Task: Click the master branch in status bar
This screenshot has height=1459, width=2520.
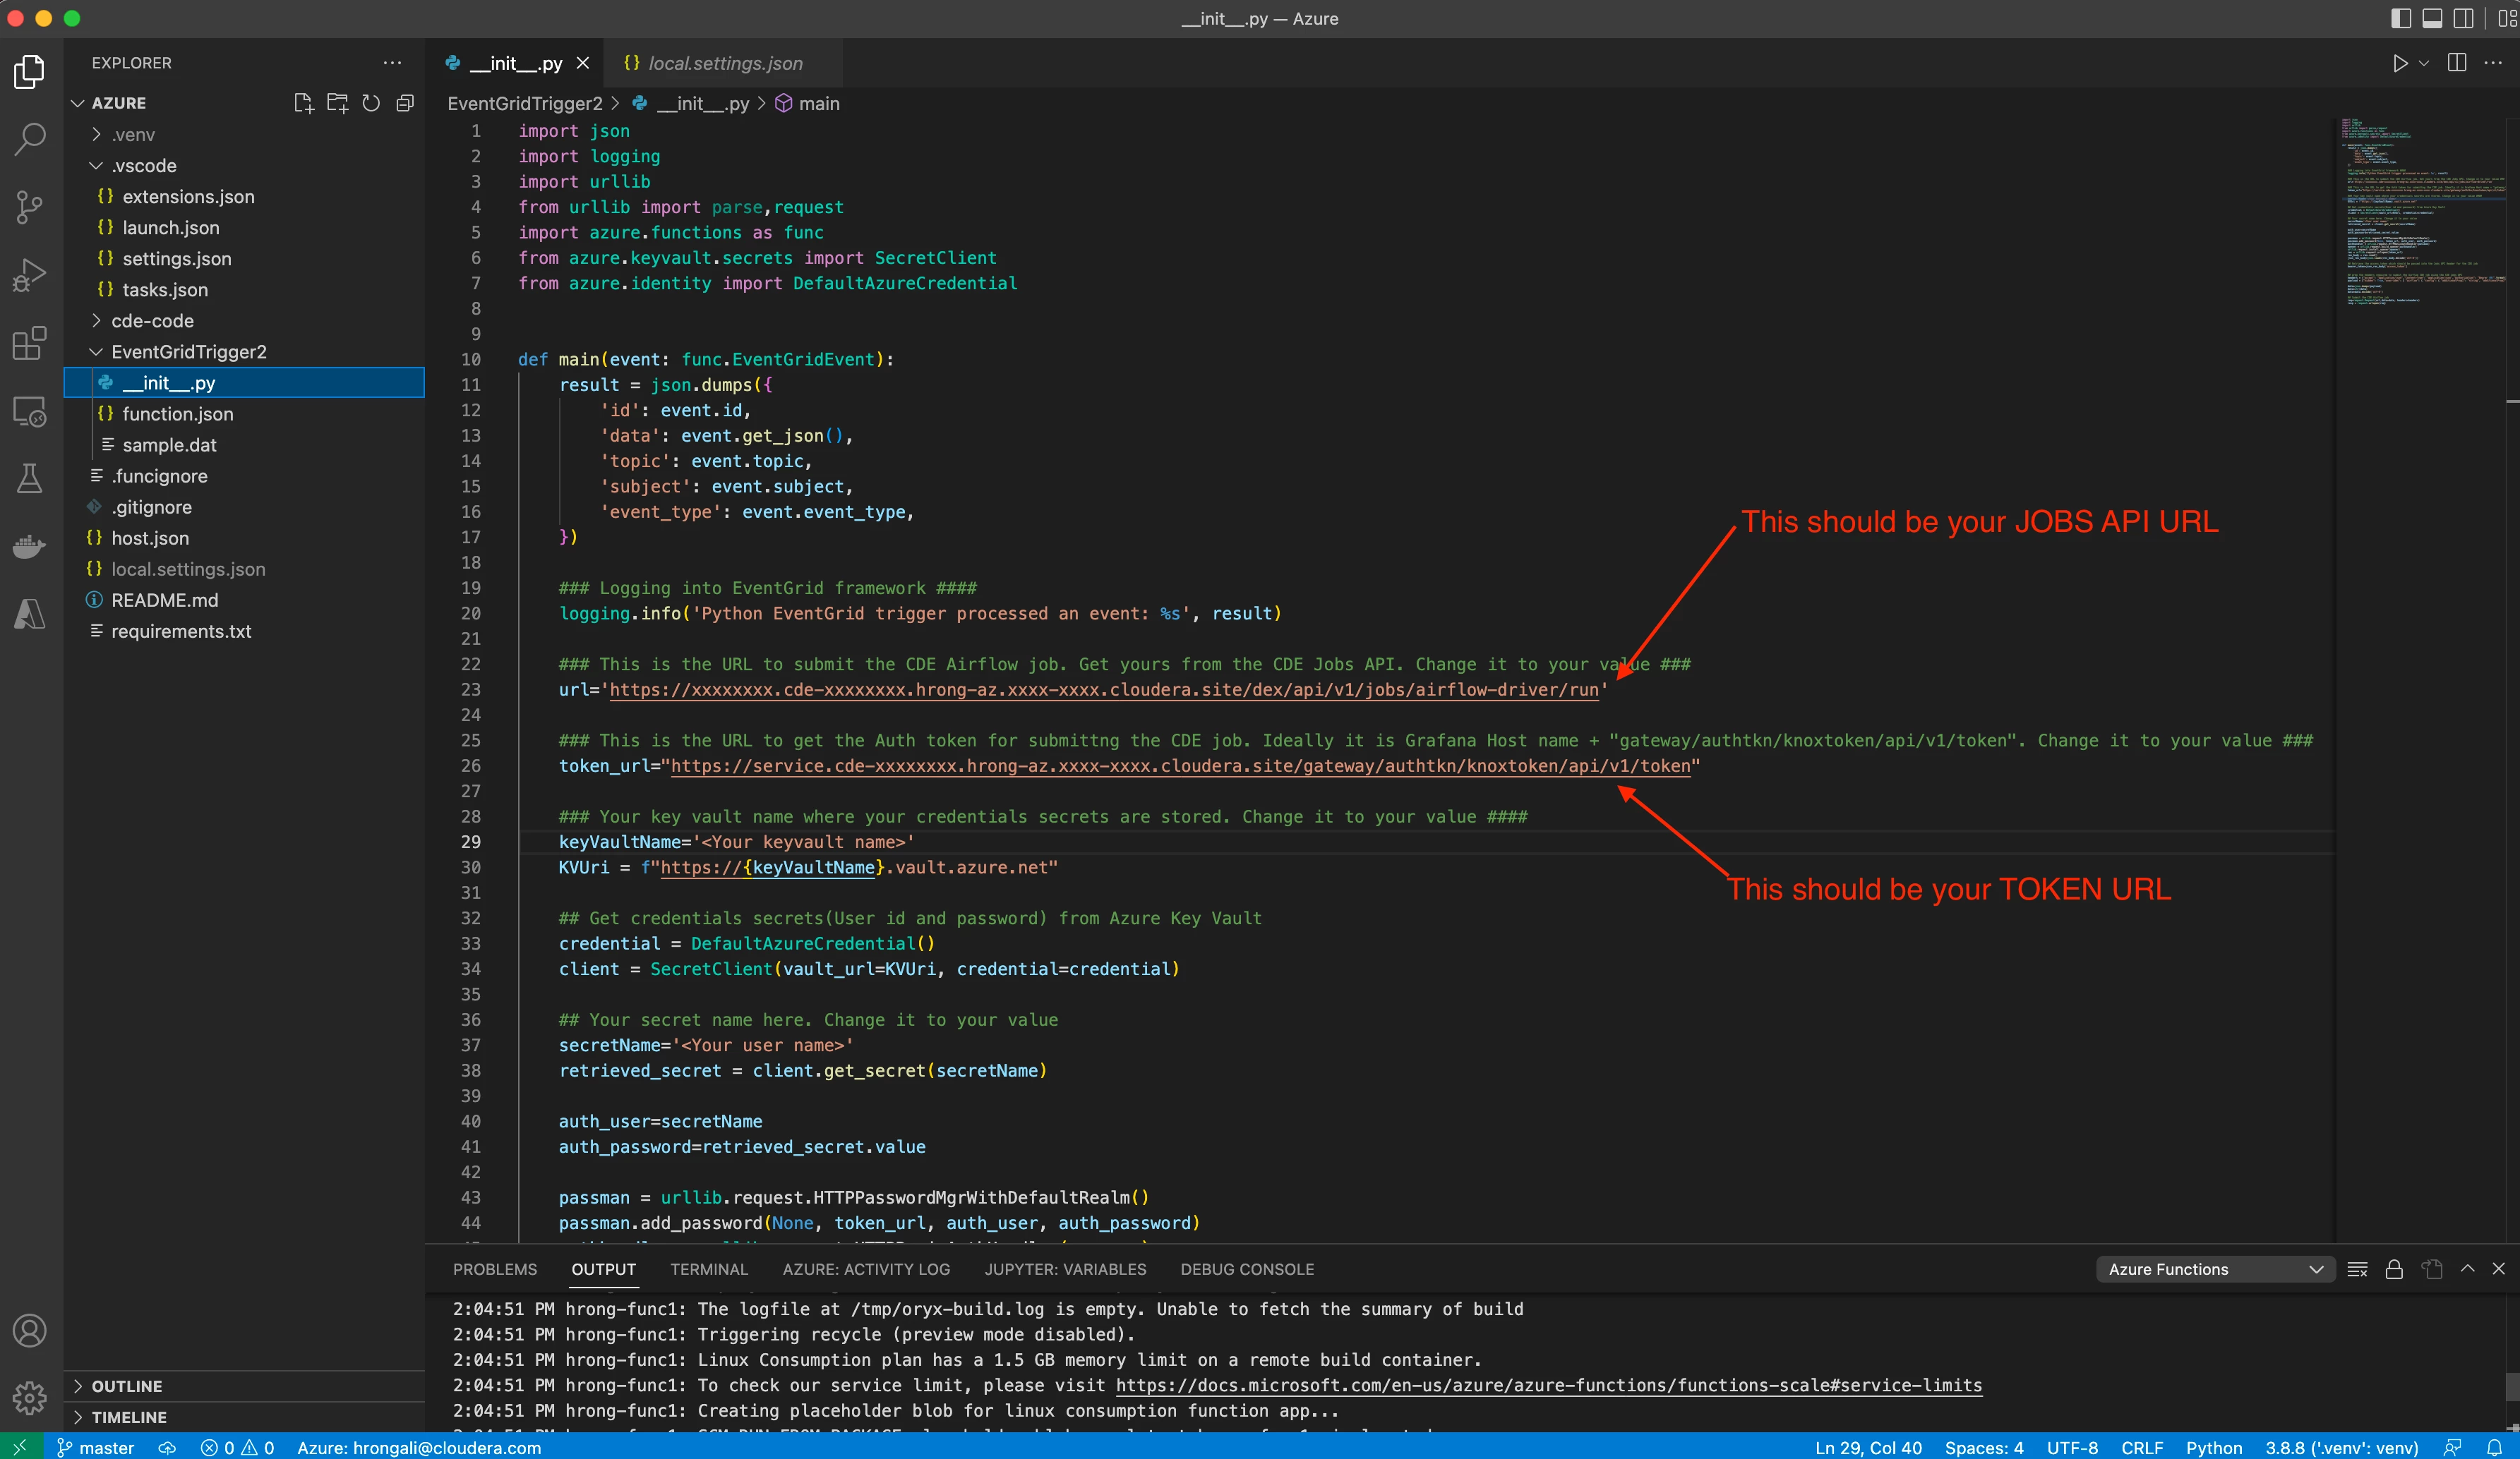Action: (x=96, y=1447)
